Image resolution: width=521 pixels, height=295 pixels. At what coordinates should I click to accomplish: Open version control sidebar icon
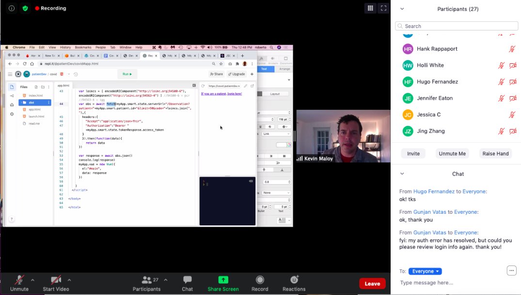click(x=12, y=96)
